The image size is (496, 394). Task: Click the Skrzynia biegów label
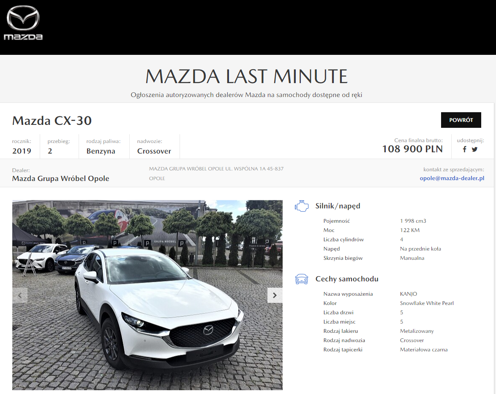[343, 258]
